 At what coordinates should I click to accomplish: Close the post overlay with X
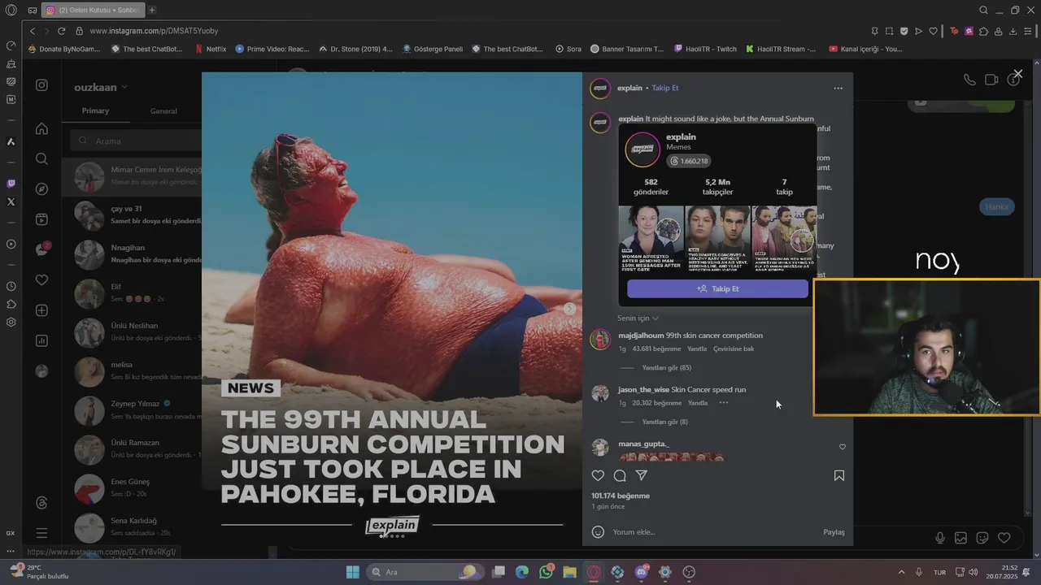tap(1017, 74)
